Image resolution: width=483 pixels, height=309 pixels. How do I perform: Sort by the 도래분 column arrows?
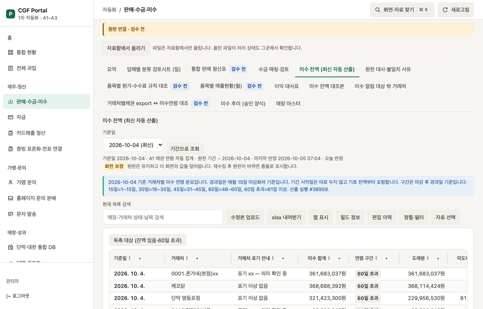[x=428, y=258]
